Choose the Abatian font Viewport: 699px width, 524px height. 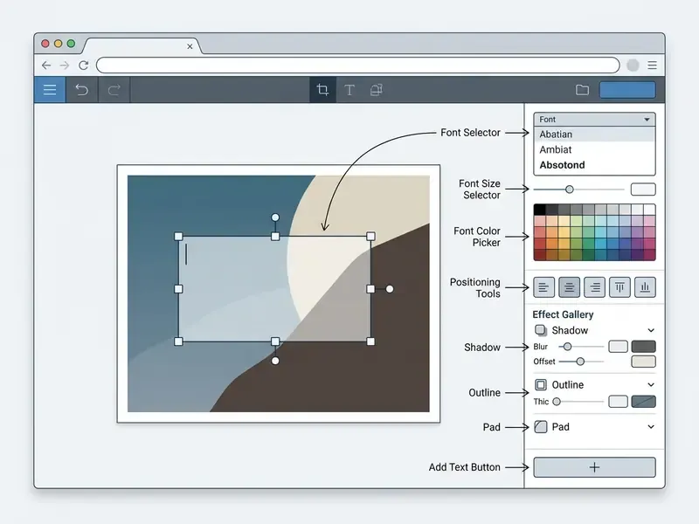[594, 134]
